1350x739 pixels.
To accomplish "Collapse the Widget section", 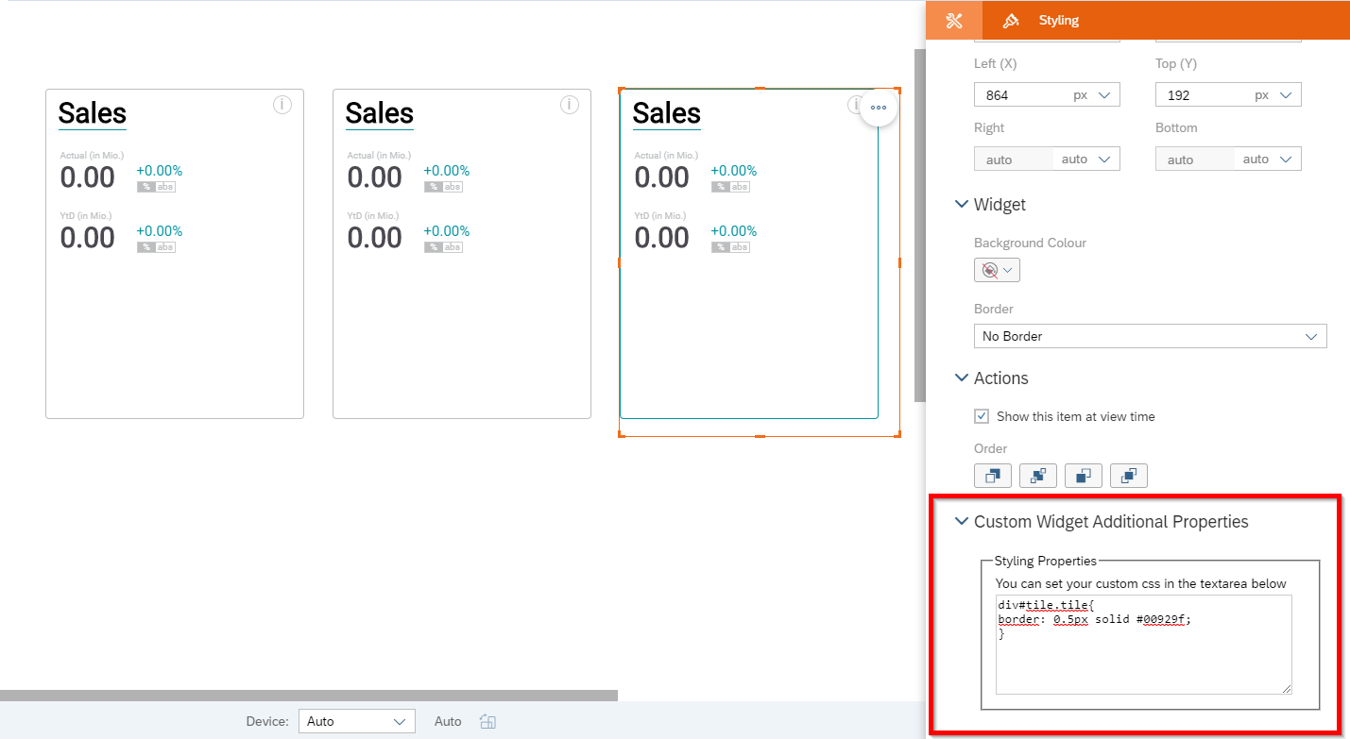I will 962,205.
